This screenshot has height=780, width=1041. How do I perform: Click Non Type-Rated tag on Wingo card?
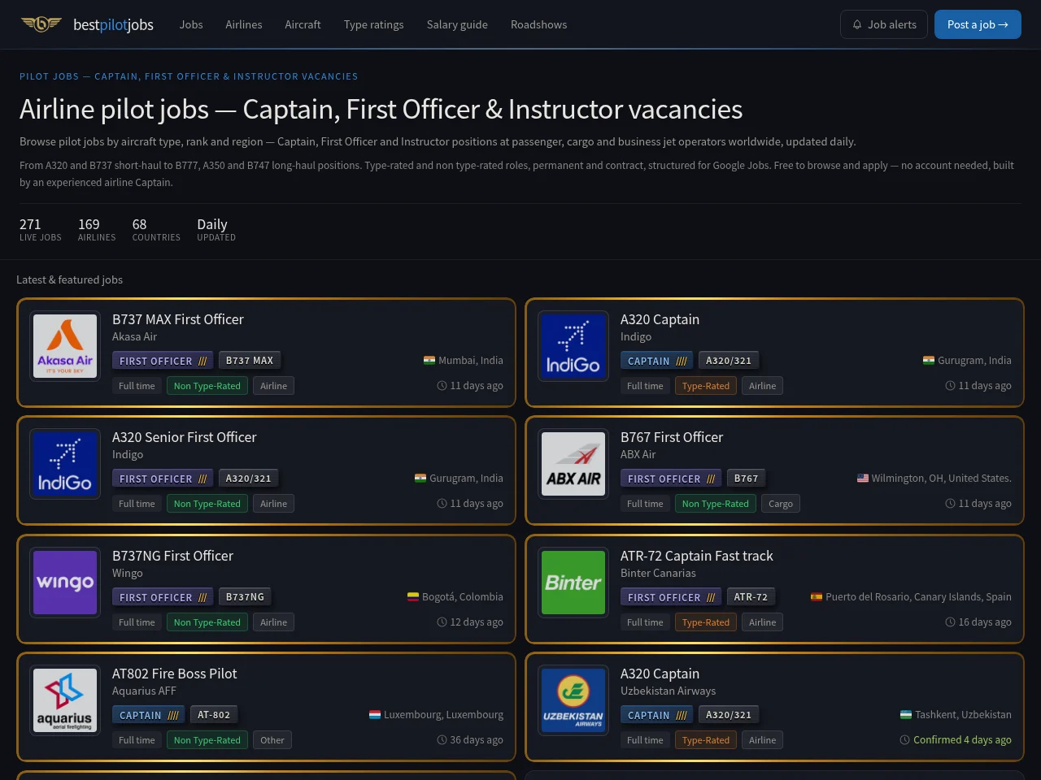[207, 622]
